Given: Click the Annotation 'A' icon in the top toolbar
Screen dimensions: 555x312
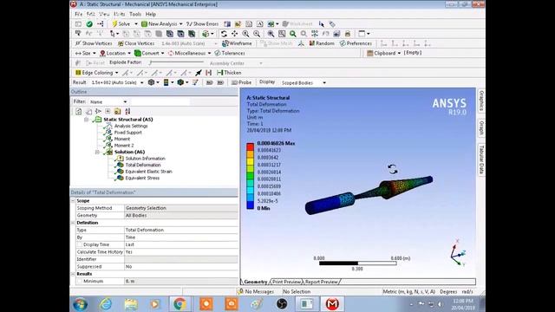Looking at the screenshot, I should click(260, 23).
